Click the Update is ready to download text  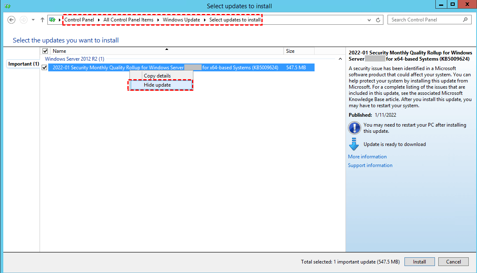coord(395,144)
